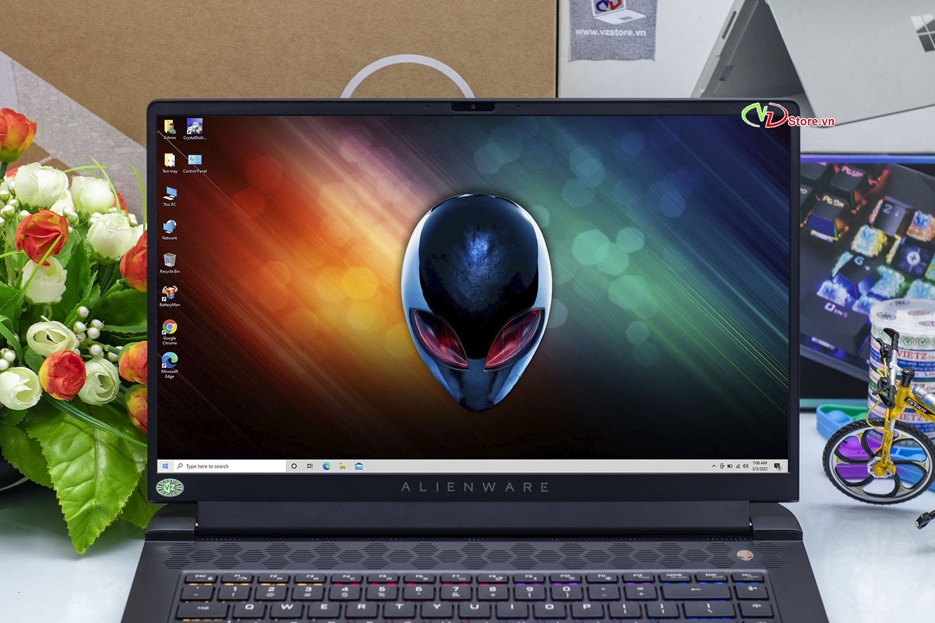This screenshot has width=935, height=623.
Task: Open the CrystalDisk desktop shortcut
Action: tap(195, 130)
